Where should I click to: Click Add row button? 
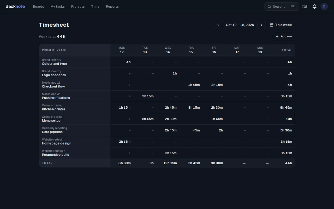[284, 37]
